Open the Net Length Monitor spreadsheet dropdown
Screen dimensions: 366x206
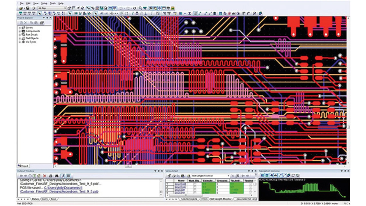click(228, 176)
